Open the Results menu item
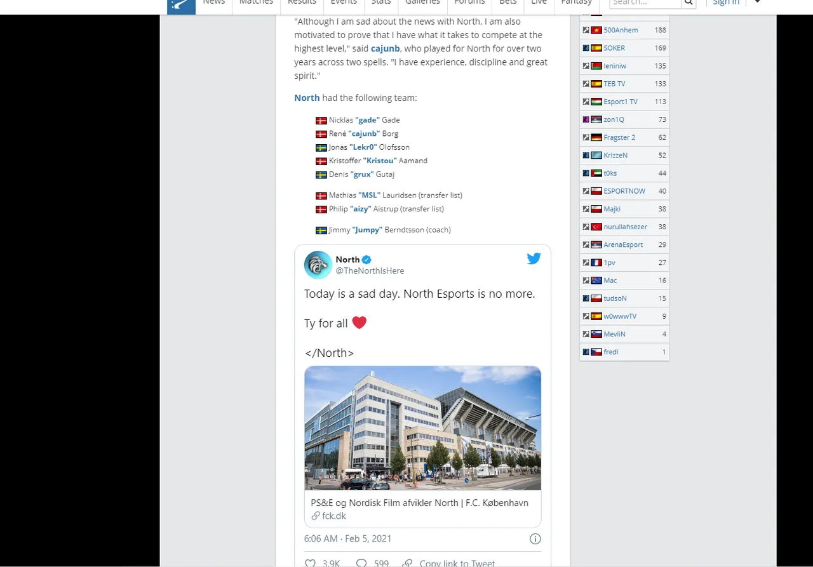This screenshot has width=813, height=567. [302, 3]
